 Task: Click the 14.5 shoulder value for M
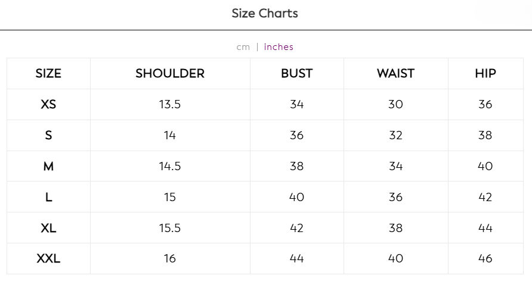click(x=170, y=166)
